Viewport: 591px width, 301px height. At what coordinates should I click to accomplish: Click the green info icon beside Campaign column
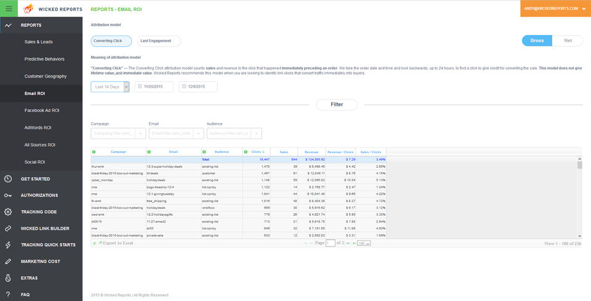pyautogui.click(x=94, y=152)
